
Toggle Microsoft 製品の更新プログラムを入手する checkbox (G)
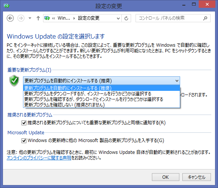click(24, 141)
